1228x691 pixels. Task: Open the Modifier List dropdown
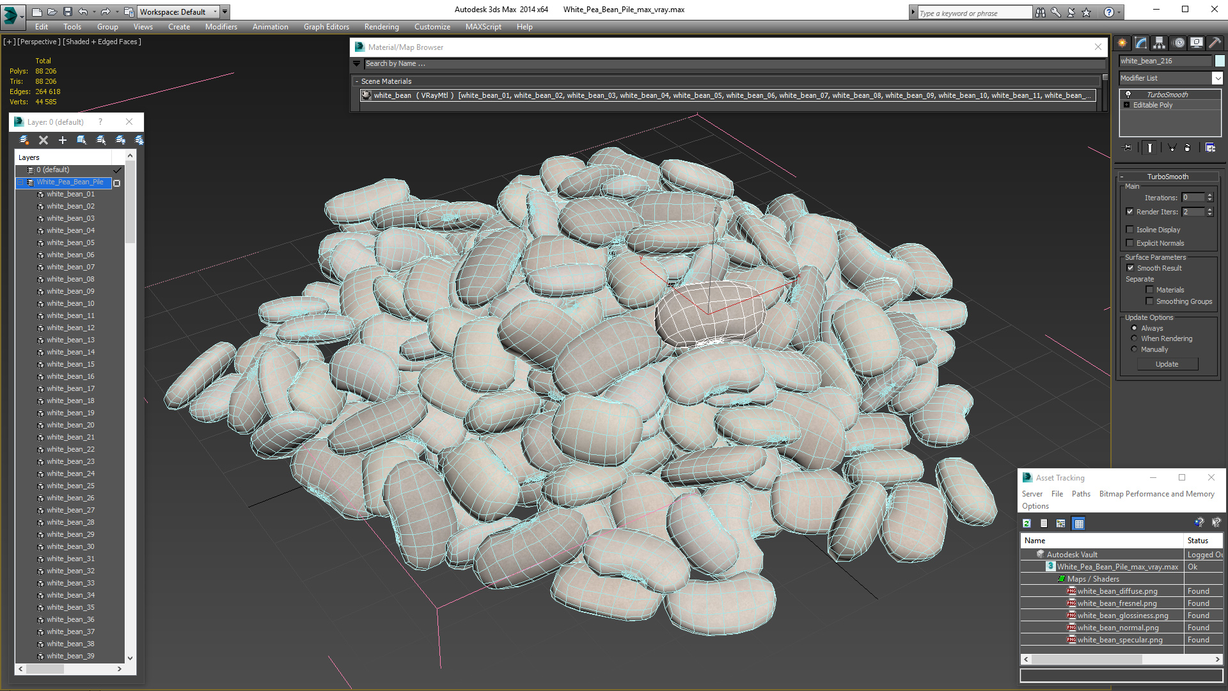click(1217, 78)
